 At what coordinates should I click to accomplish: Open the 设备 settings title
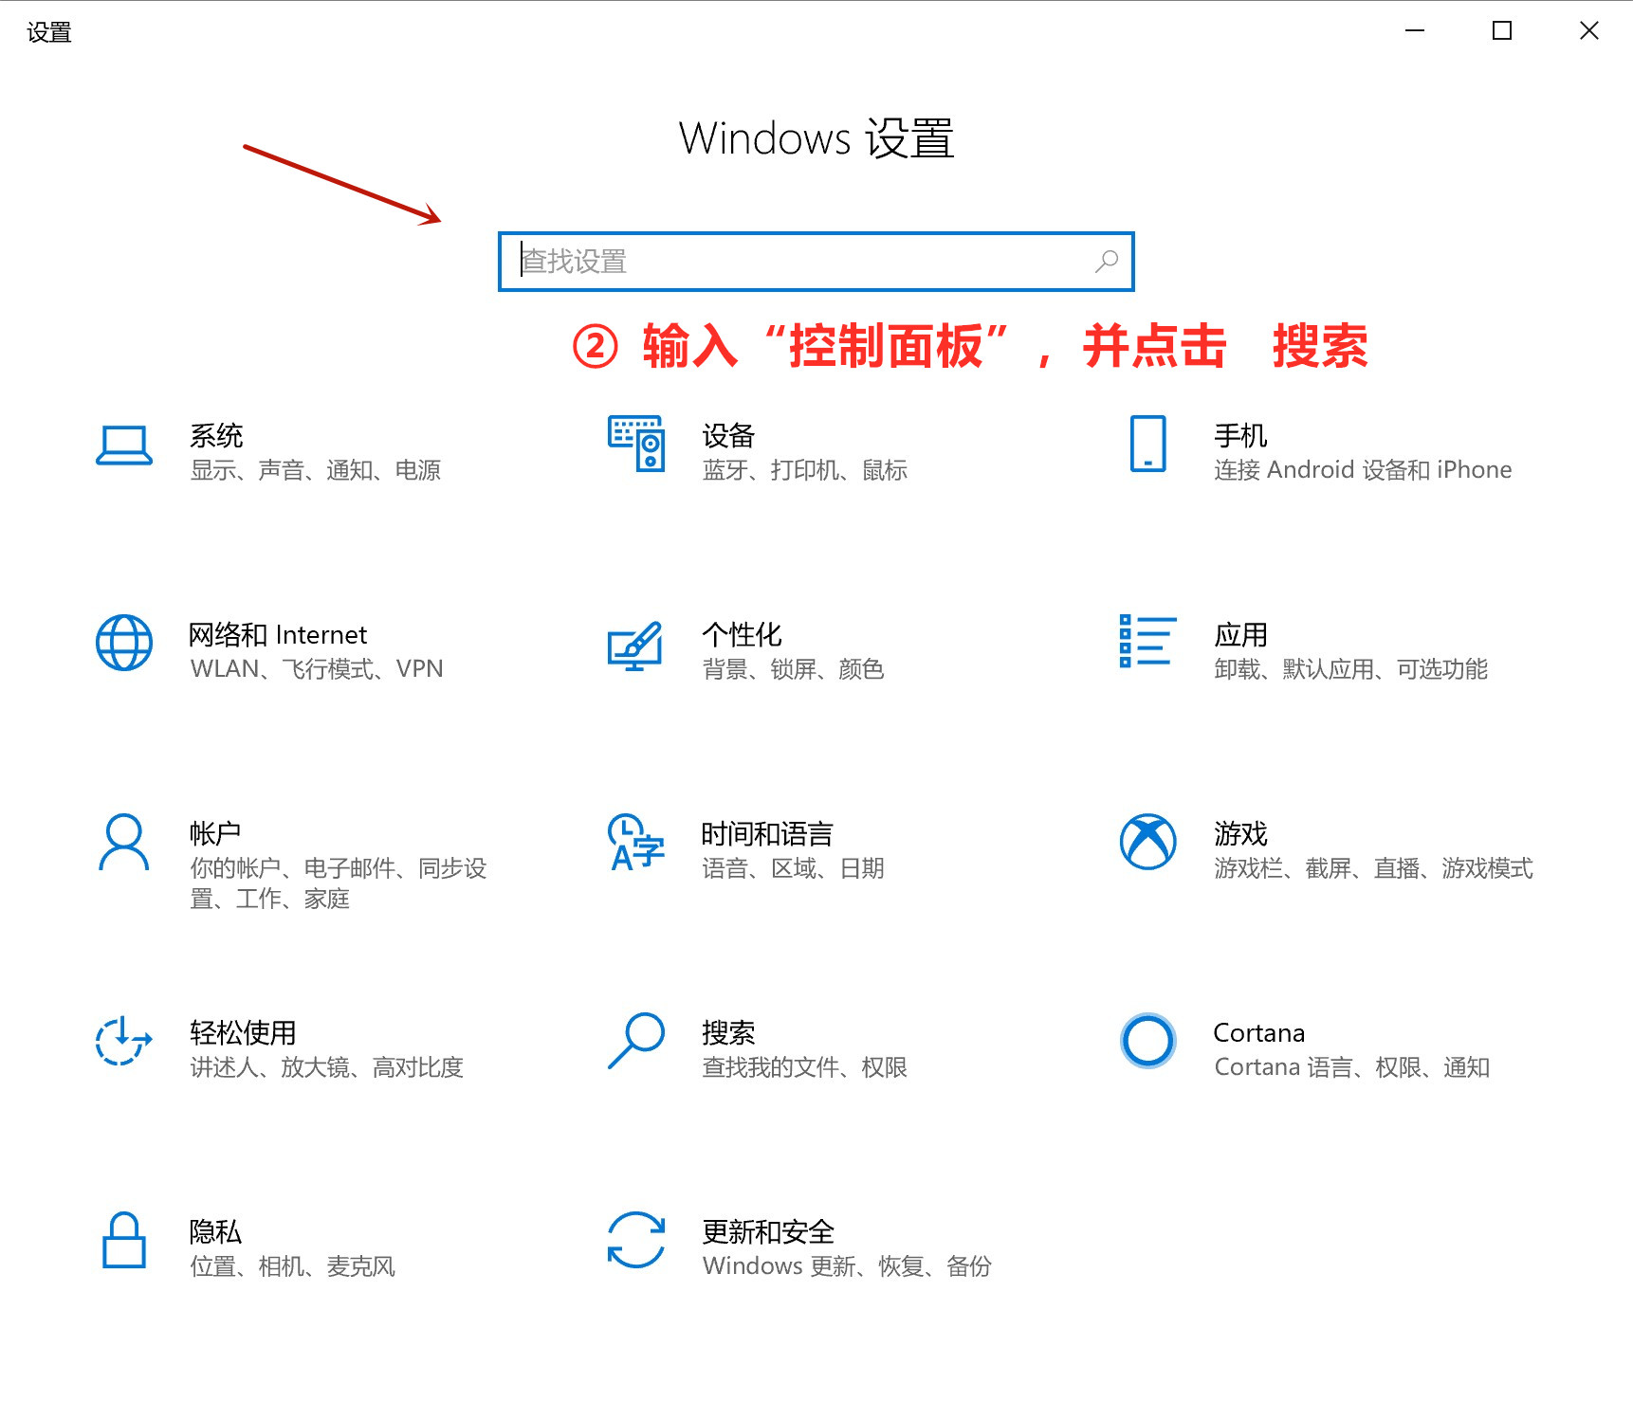pyautogui.click(x=728, y=435)
